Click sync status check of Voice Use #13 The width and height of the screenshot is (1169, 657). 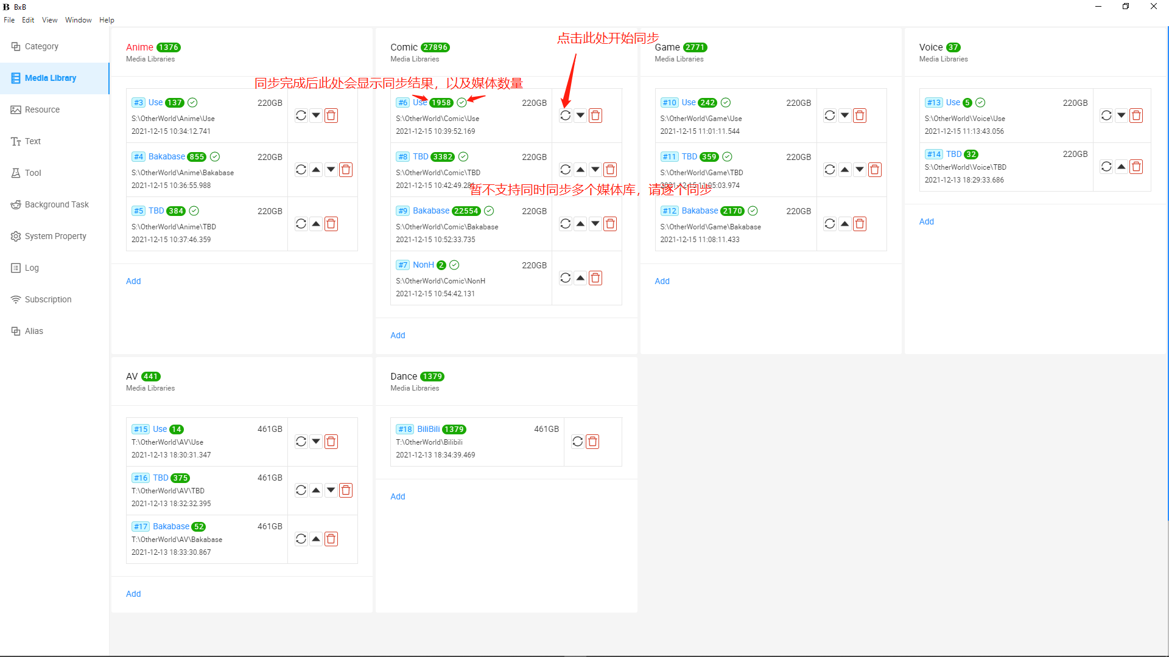tap(980, 102)
